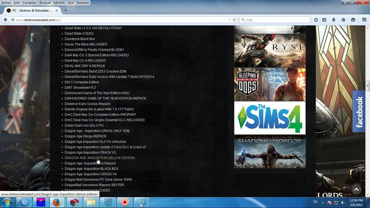The width and height of the screenshot is (370, 208).
Task: Click the page vertical scrollbar thumb
Action: [368, 86]
